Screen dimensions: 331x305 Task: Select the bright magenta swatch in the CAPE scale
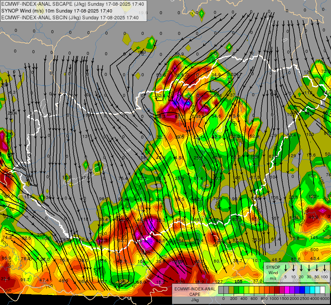[x=287, y=290]
